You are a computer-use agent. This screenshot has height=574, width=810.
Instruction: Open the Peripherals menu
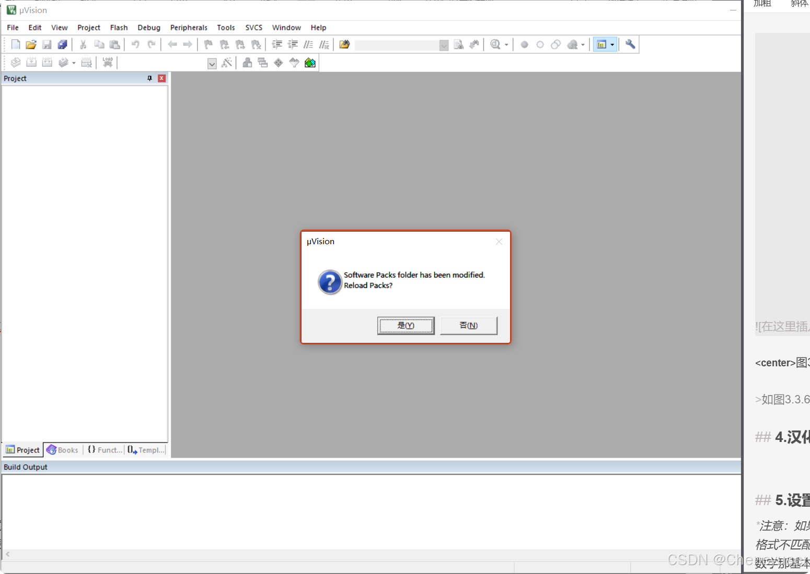tap(189, 28)
